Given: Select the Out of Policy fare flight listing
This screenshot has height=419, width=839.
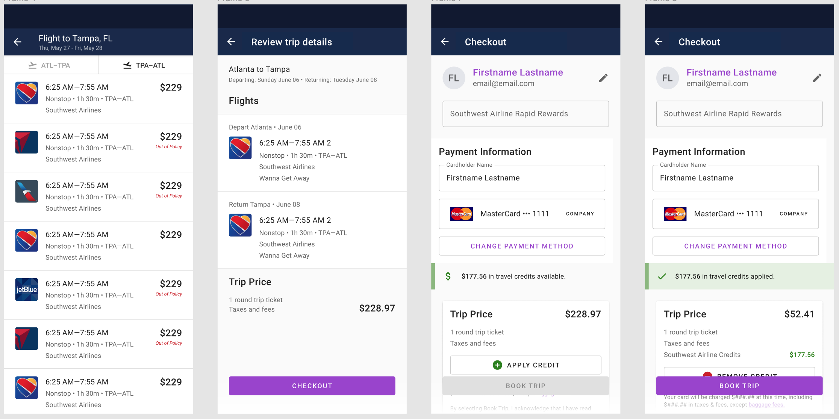Looking at the screenshot, I should pyautogui.click(x=98, y=145).
